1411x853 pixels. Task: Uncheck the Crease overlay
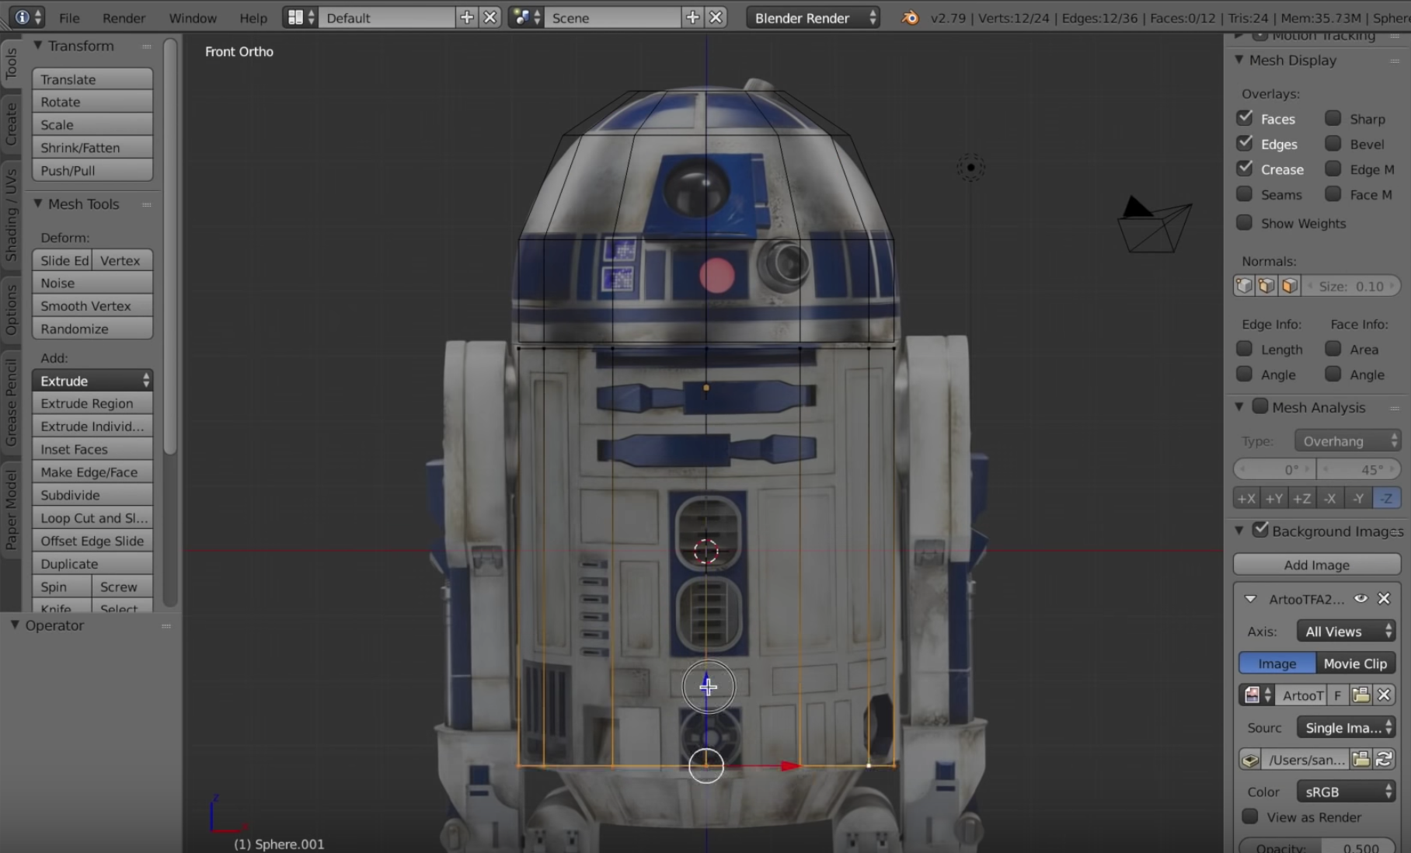coord(1245,169)
